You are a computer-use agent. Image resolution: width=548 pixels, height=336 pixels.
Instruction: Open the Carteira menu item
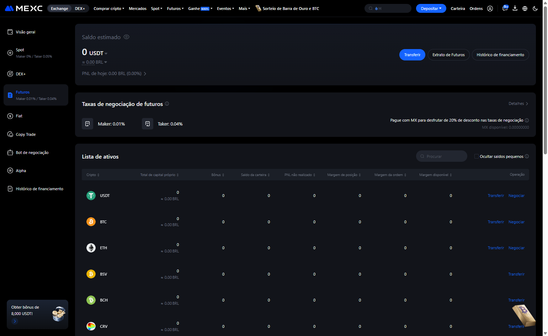coord(458,9)
